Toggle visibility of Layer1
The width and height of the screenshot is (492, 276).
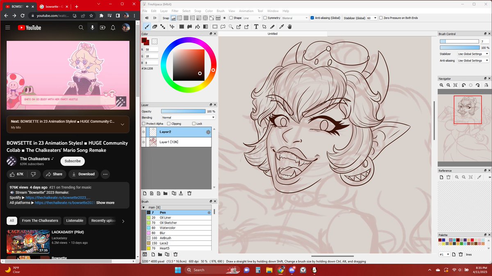(143, 142)
